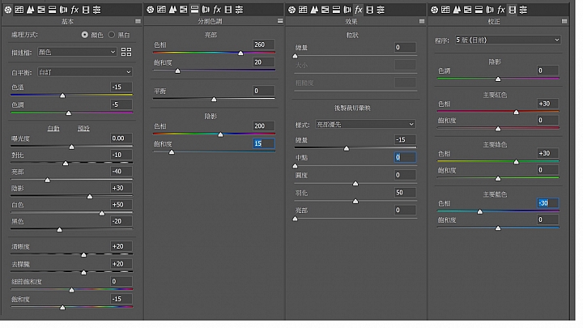This screenshot has height=328, width=583.
Task: Click the 陰影 value field showing +30
Action: pyautogui.click(x=121, y=188)
